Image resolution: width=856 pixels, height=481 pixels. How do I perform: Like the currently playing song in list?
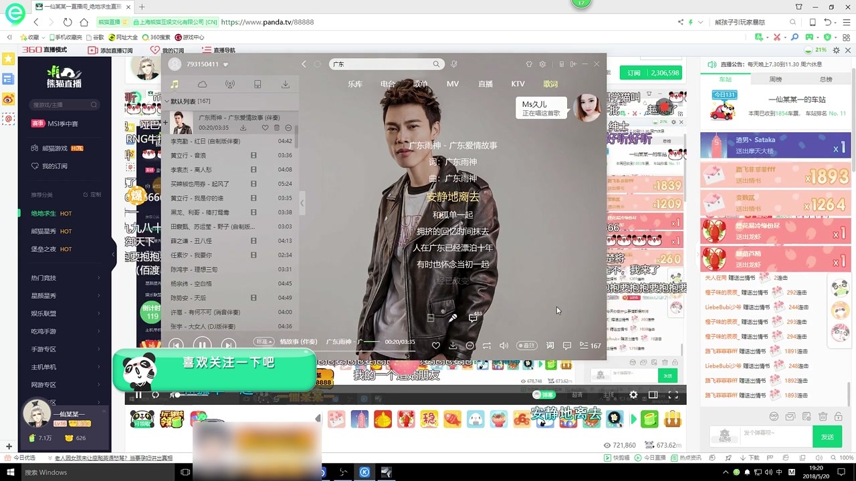pos(265,128)
